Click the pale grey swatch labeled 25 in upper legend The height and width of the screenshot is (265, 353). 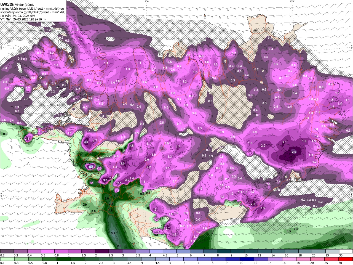click(332, 251)
